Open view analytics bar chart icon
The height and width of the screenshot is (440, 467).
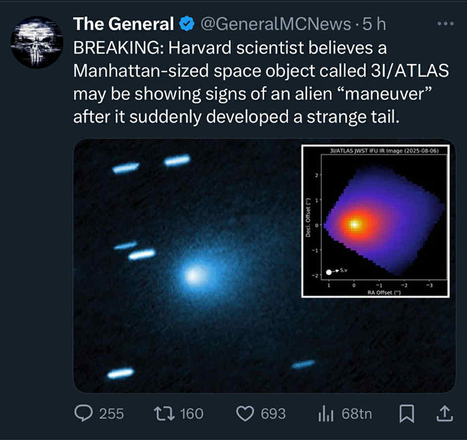coord(325,414)
